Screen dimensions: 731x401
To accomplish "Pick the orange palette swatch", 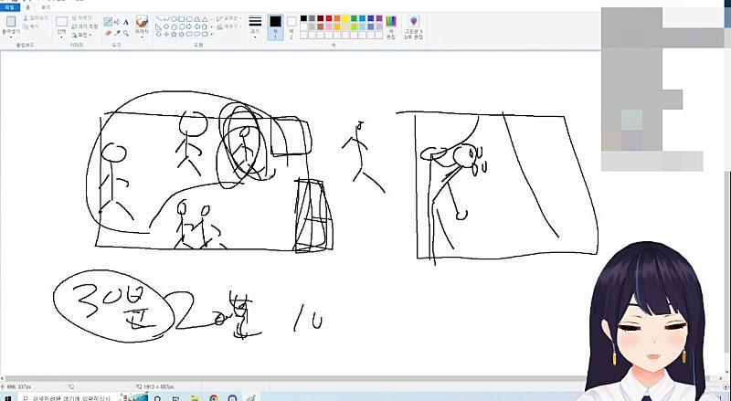I will [337, 18].
